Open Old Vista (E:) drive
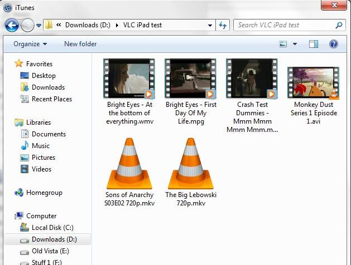The width and height of the screenshot is (351, 265). (50, 251)
